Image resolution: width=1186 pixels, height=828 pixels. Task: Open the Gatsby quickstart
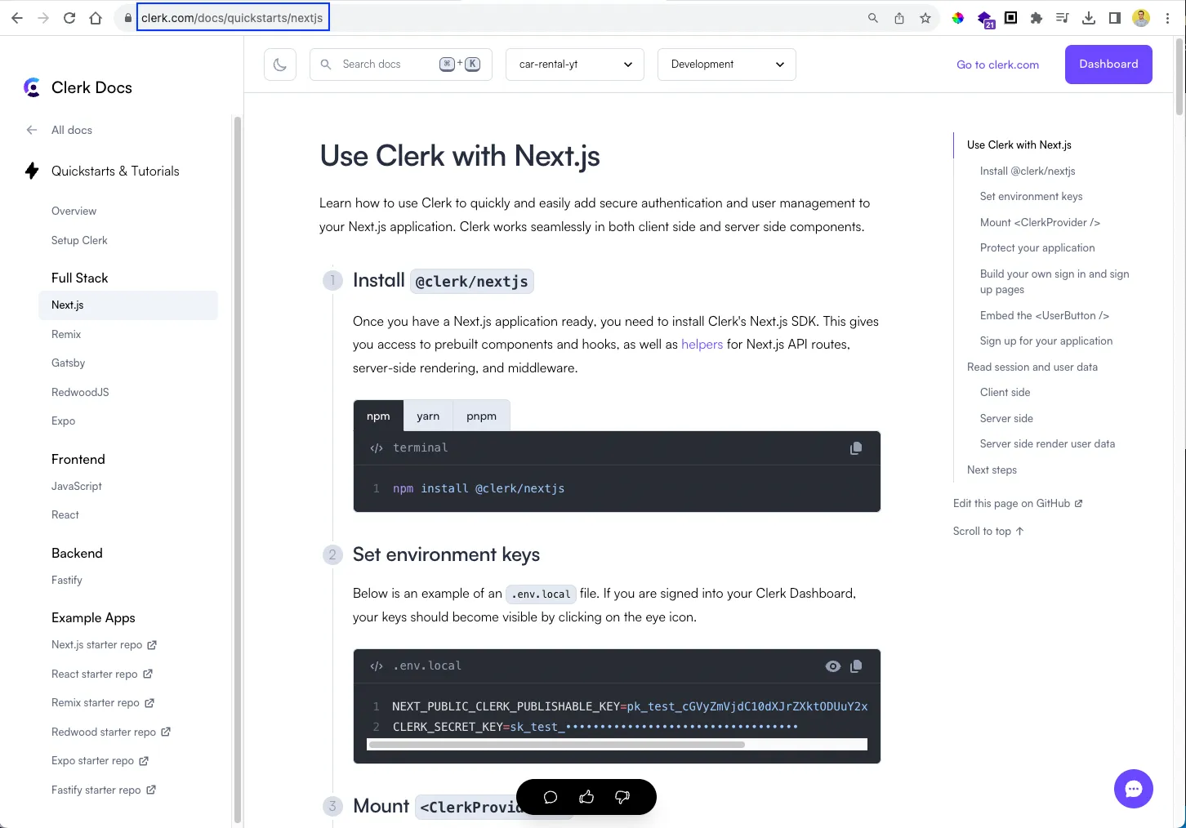[x=68, y=363]
